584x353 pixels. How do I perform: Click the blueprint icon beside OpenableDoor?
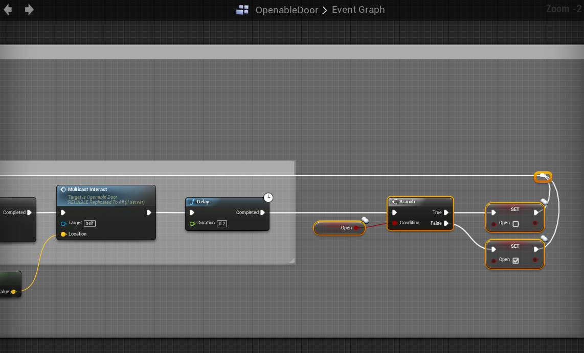click(242, 10)
